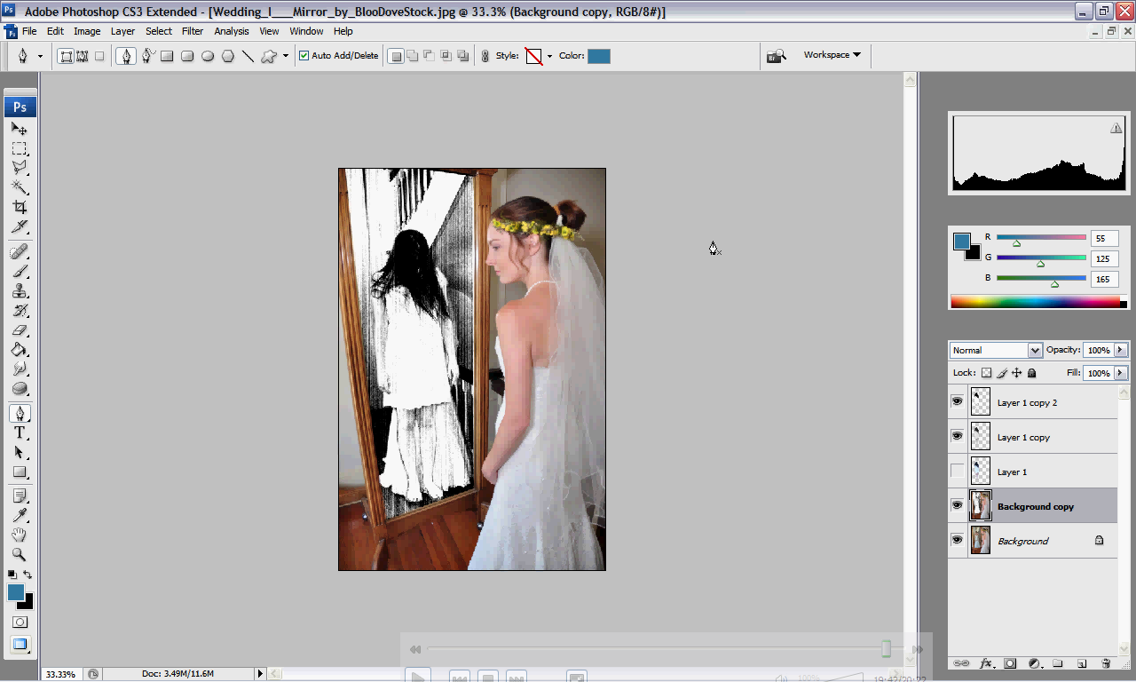Viewport: 1136px width, 682px height.
Task: Select the Healing Brush tool
Action: pos(19,251)
